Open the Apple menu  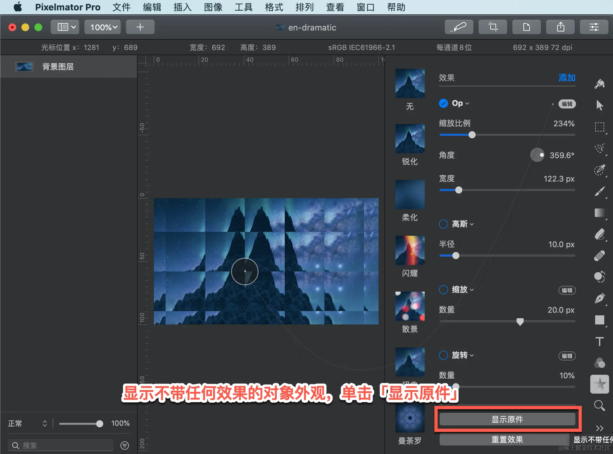(18, 7)
